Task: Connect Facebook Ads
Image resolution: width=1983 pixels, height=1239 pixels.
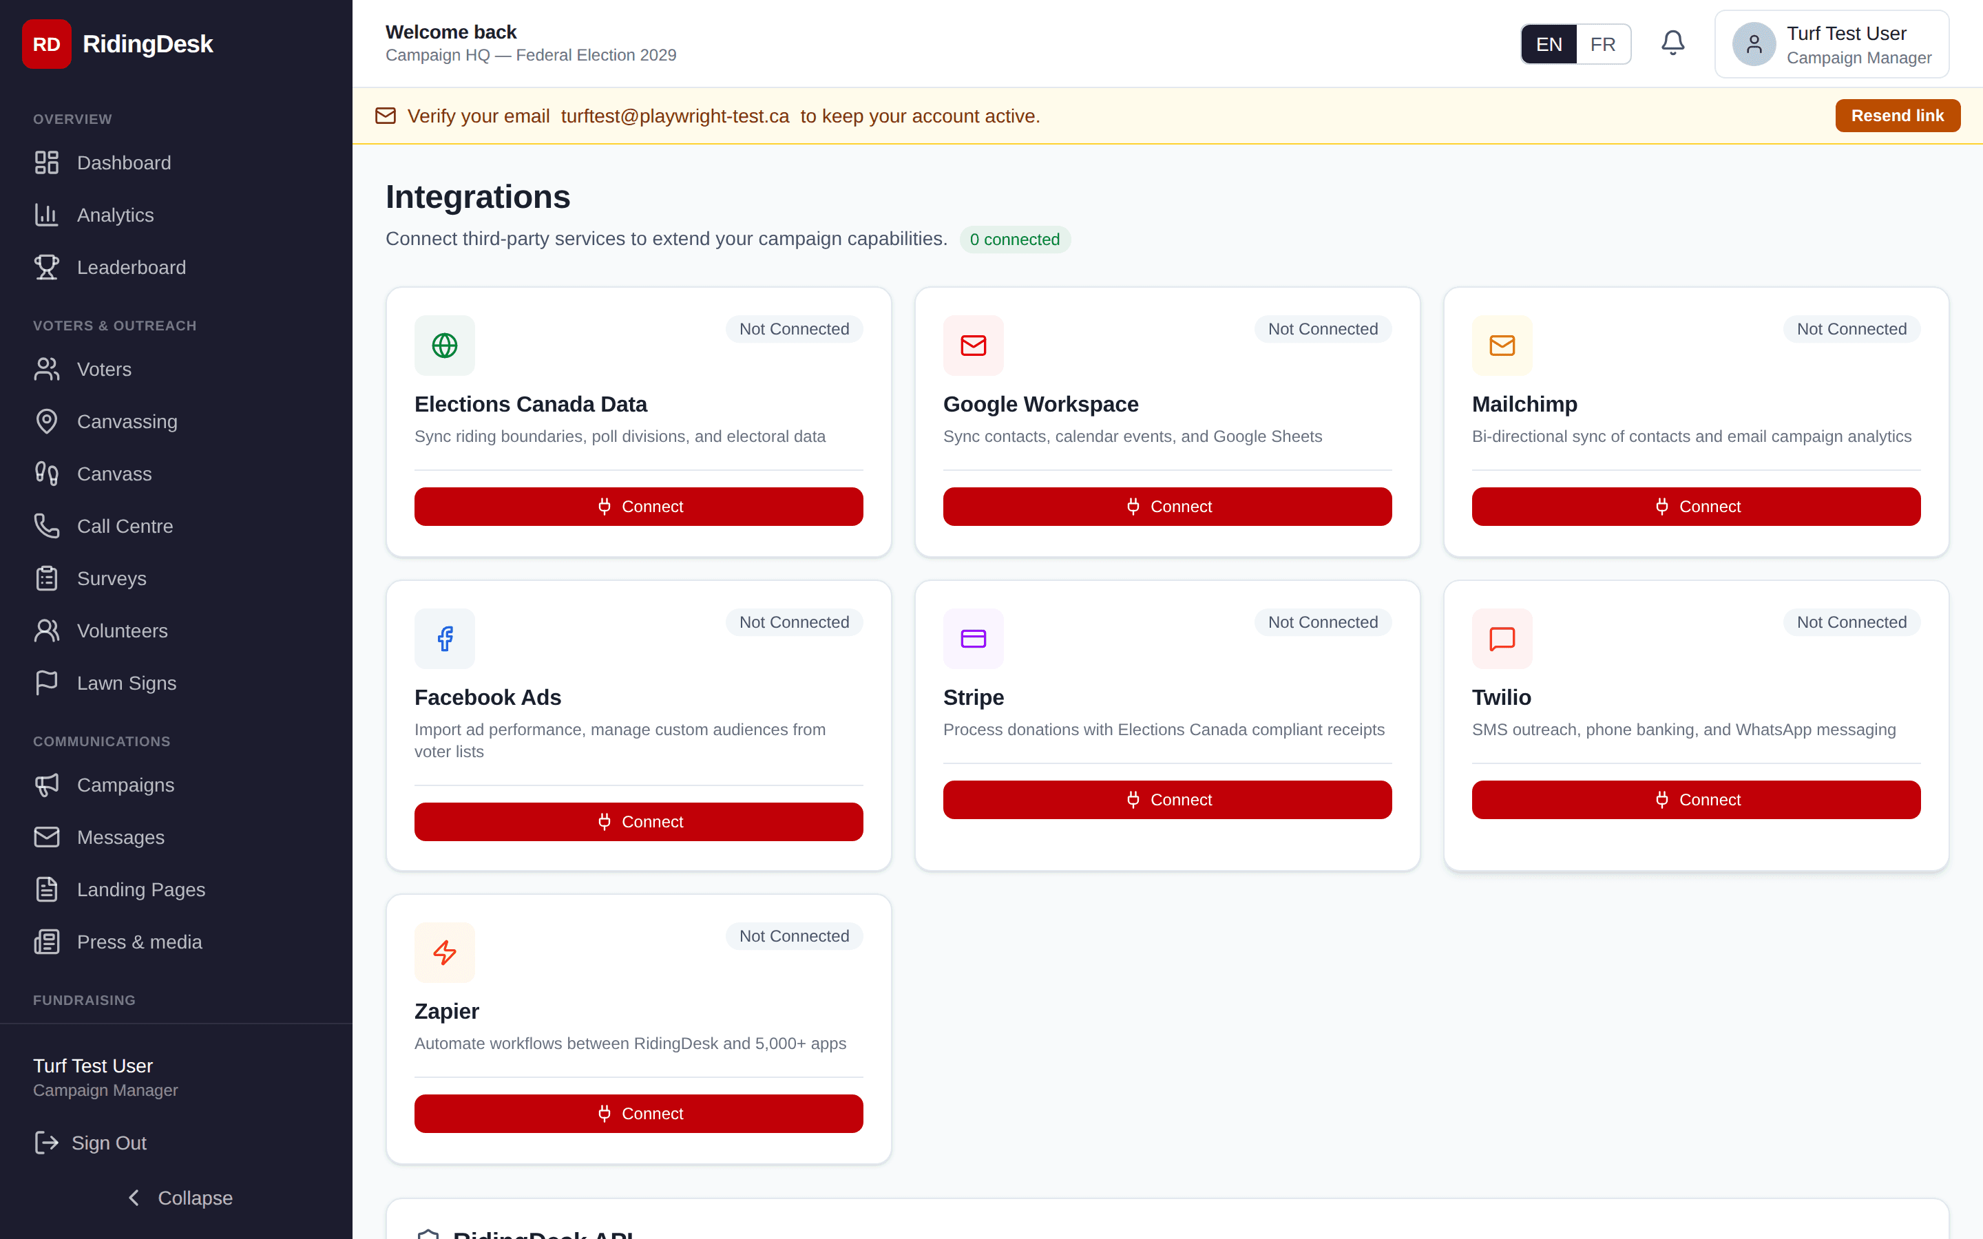Action: (x=638, y=821)
